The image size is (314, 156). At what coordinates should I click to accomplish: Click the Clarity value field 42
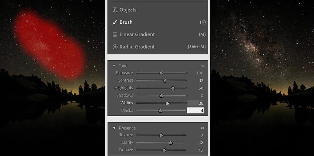click(201, 142)
